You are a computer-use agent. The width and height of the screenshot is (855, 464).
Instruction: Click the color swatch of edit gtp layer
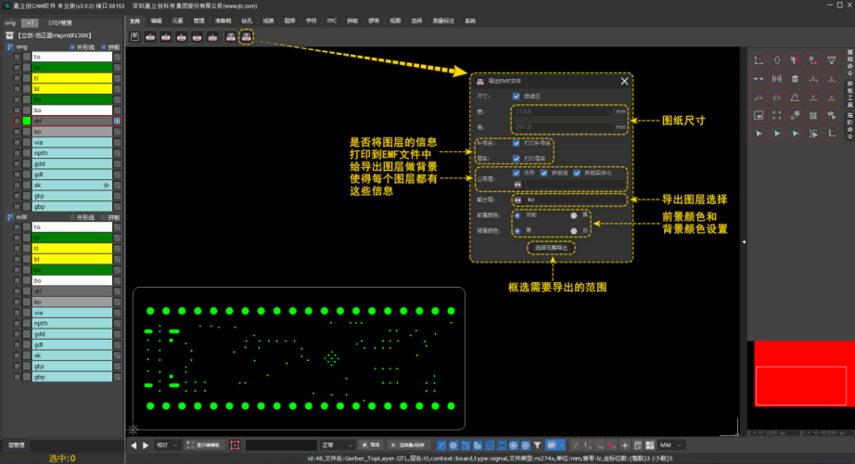(26, 367)
